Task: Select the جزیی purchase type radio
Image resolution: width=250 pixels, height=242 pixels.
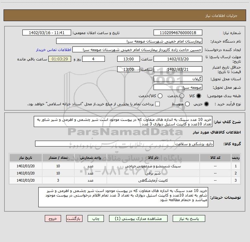Action: 206,104
